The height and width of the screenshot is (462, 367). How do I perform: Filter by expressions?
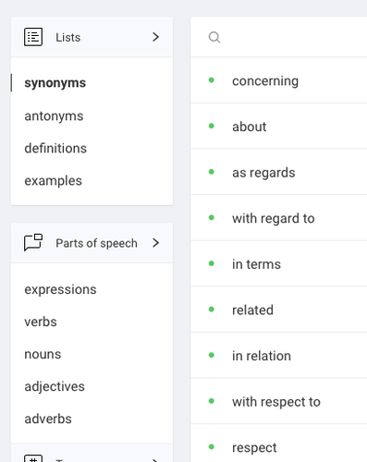[60, 290]
